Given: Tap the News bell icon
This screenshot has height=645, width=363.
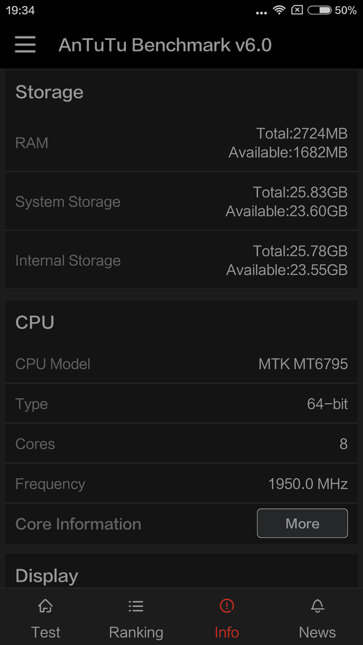Looking at the screenshot, I should (x=318, y=606).
